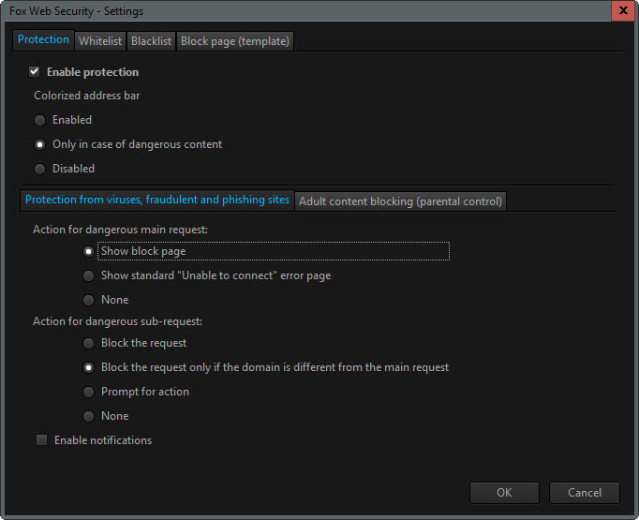
Task: Choose the Prompt for action option
Action: click(88, 392)
